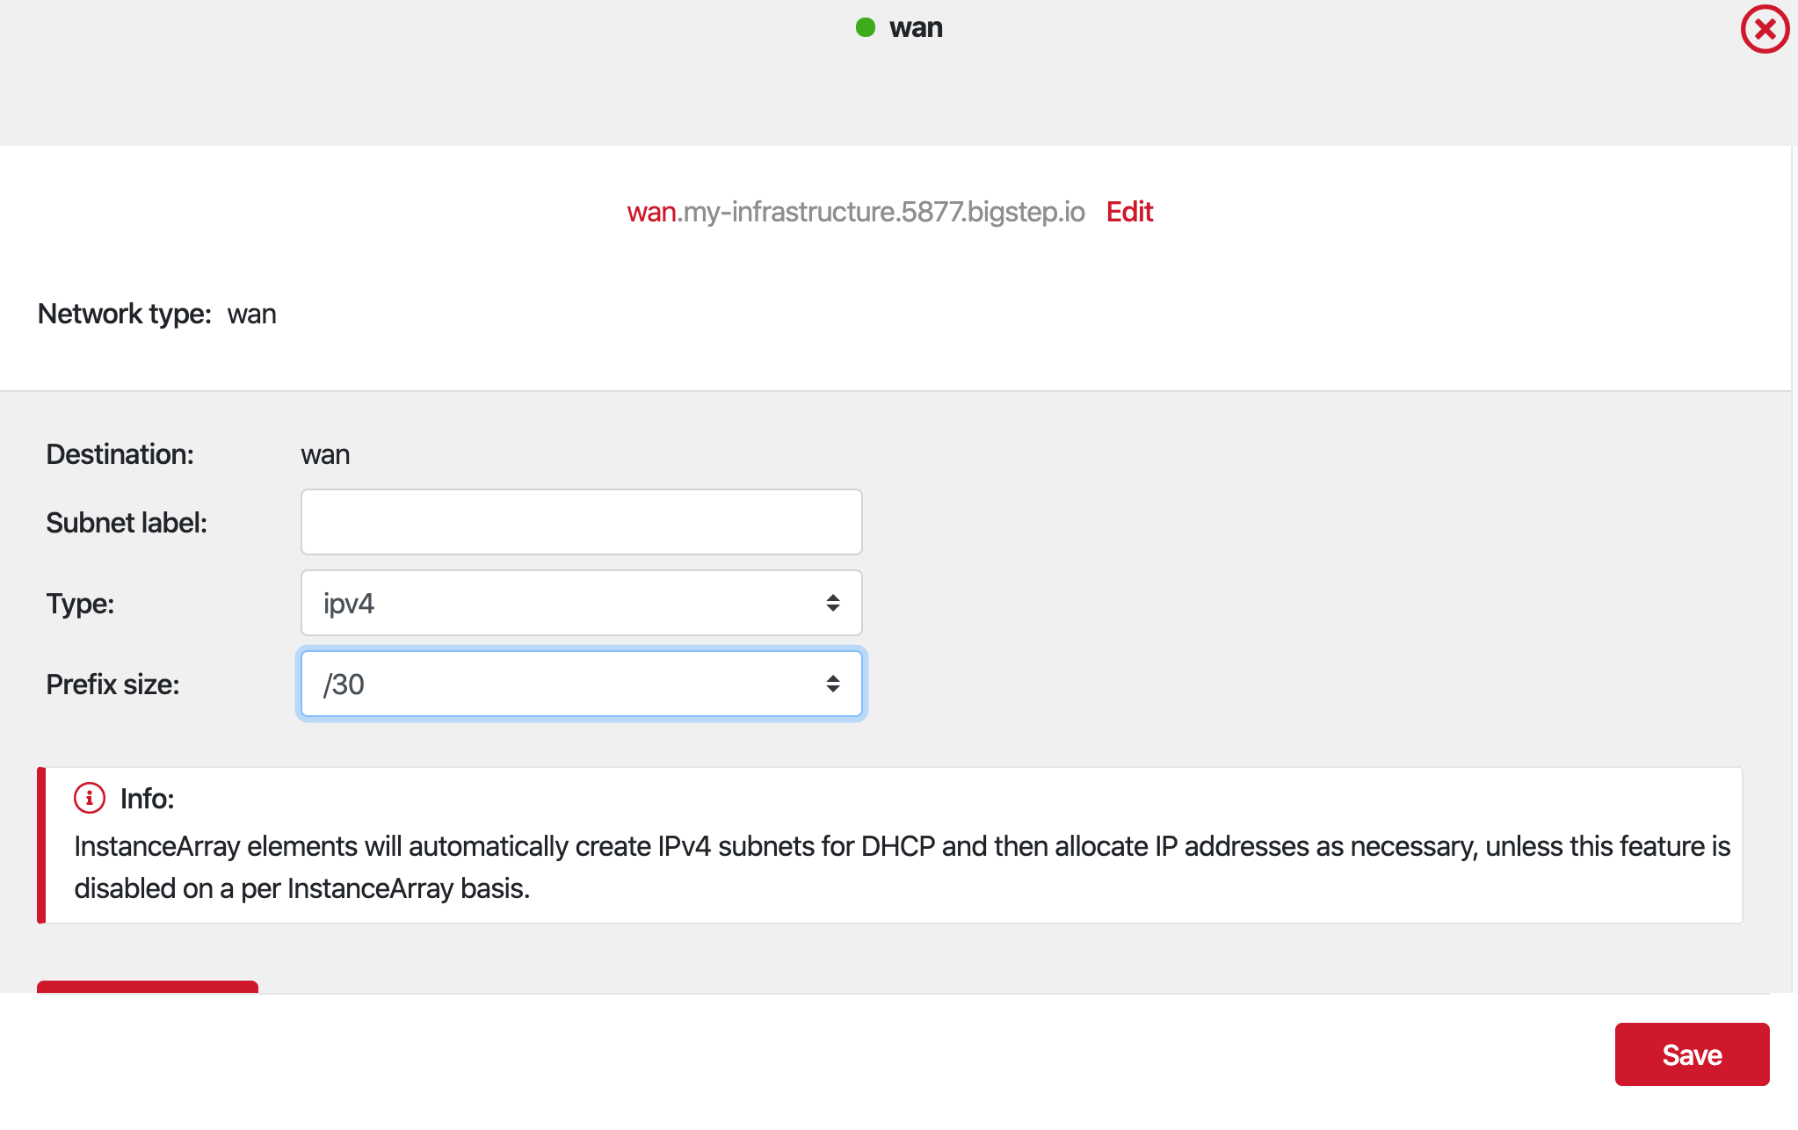Open the /30 Prefix size dropdown
The image size is (1798, 1130).
coord(581,684)
